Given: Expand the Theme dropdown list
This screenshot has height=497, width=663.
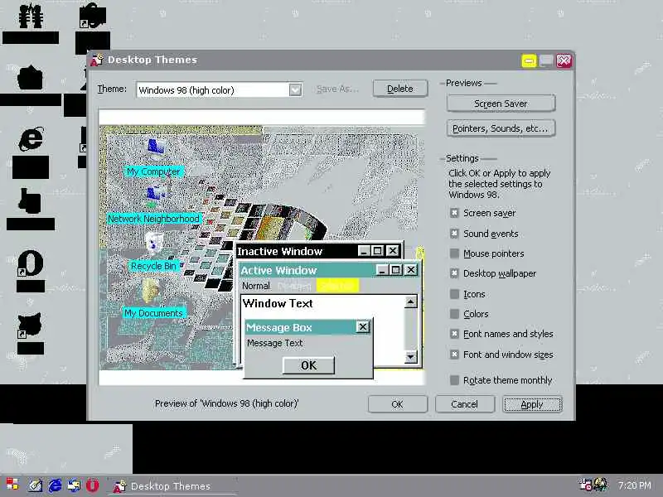Looking at the screenshot, I should click(295, 90).
